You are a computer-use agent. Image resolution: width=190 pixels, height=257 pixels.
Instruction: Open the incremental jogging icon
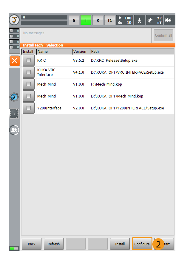169,20
